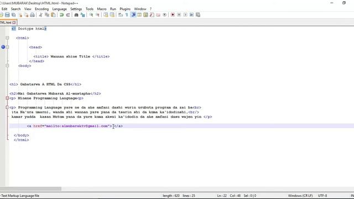
Task: Open the Run menu
Action: pyautogui.click(x=113, y=9)
